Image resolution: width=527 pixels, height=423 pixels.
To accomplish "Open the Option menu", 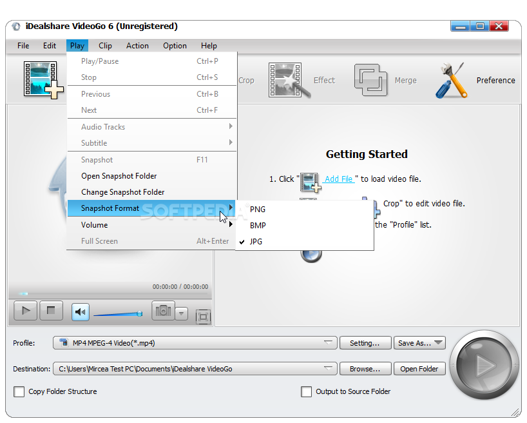I will tap(175, 46).
